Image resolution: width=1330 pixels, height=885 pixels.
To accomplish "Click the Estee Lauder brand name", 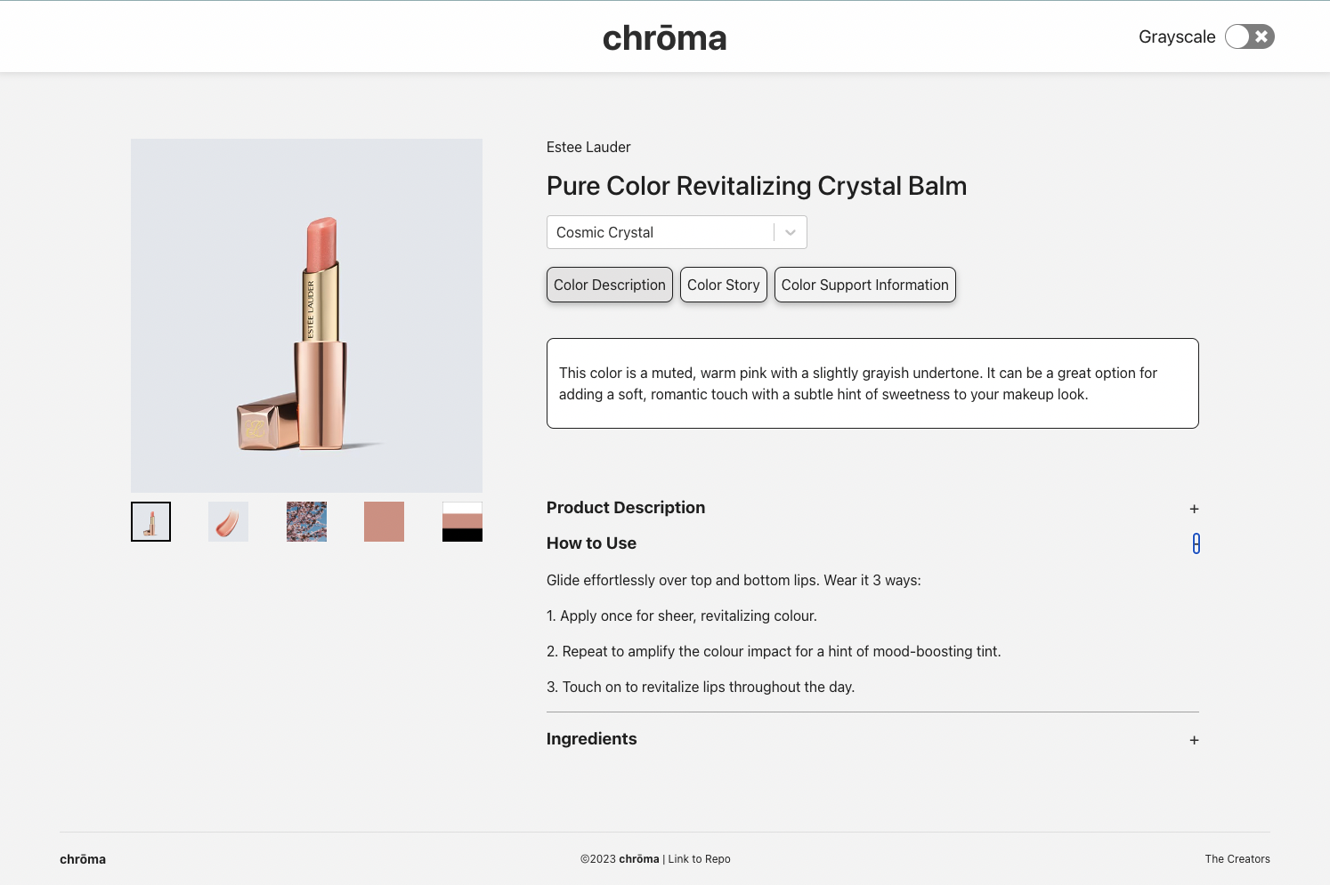I will coord(588,147).
